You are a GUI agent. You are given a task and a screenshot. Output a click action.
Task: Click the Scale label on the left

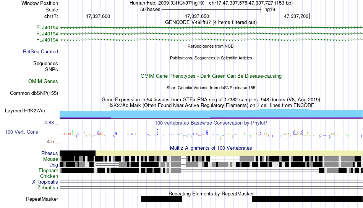point(52,10)
